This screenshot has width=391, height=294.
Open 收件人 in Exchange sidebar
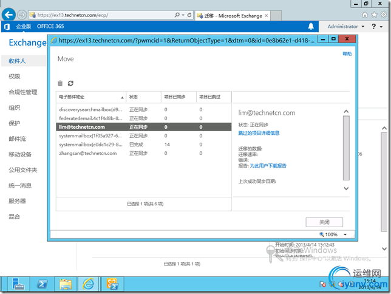click(x=17, y=61)
